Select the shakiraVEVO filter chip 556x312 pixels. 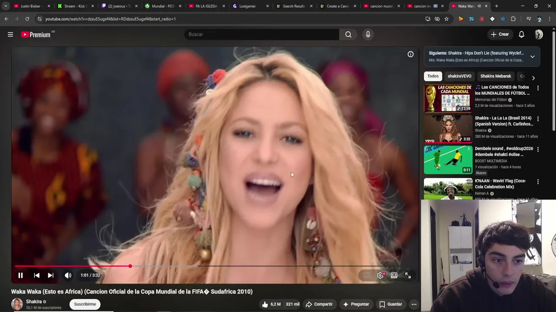point(460,76)
